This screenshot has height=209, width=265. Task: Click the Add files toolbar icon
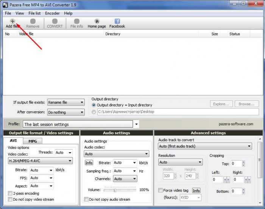tap(12, 22)
